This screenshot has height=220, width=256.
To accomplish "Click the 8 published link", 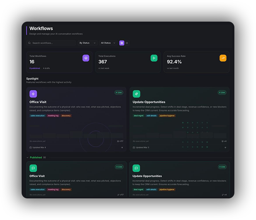I will click(x=35, y=68).
